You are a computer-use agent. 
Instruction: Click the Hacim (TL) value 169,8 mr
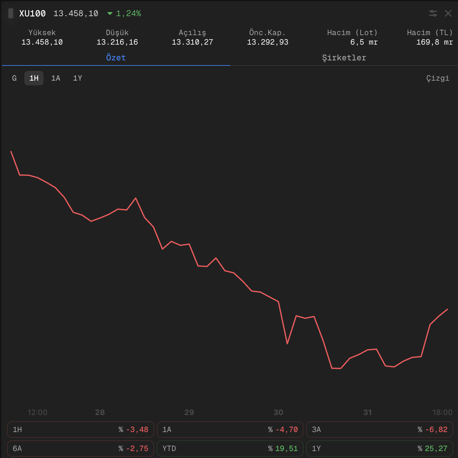(435, 42)
